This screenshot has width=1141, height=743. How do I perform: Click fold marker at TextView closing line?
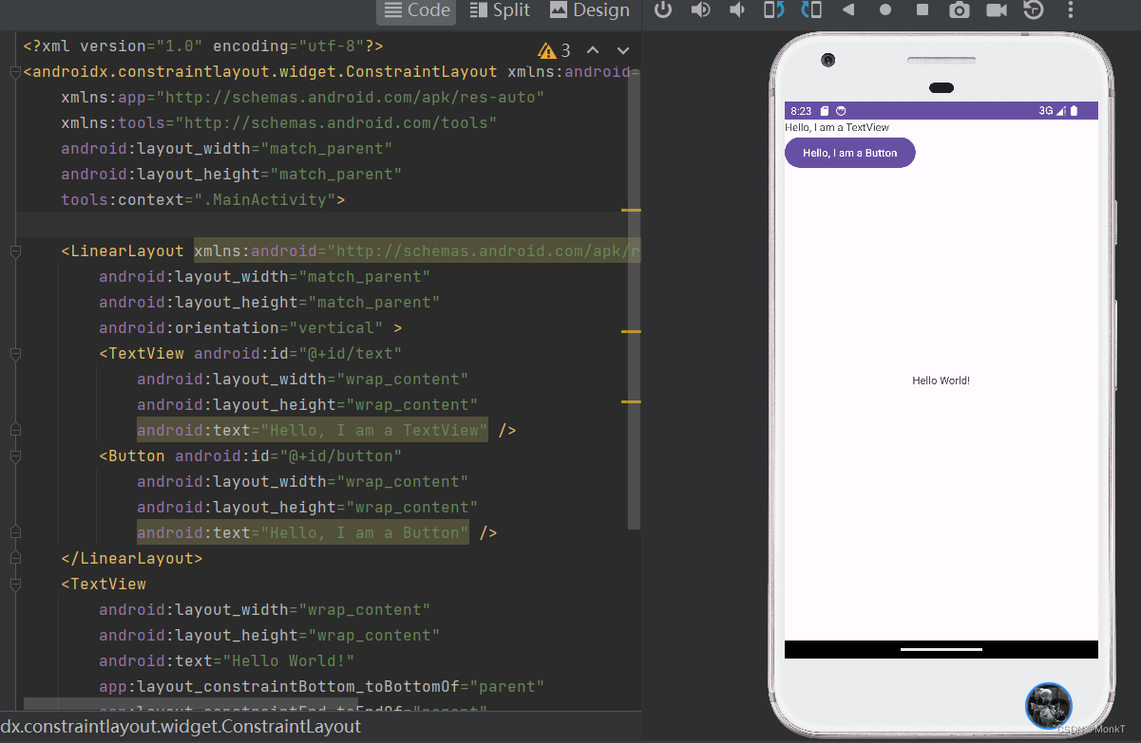coord(15,431)
